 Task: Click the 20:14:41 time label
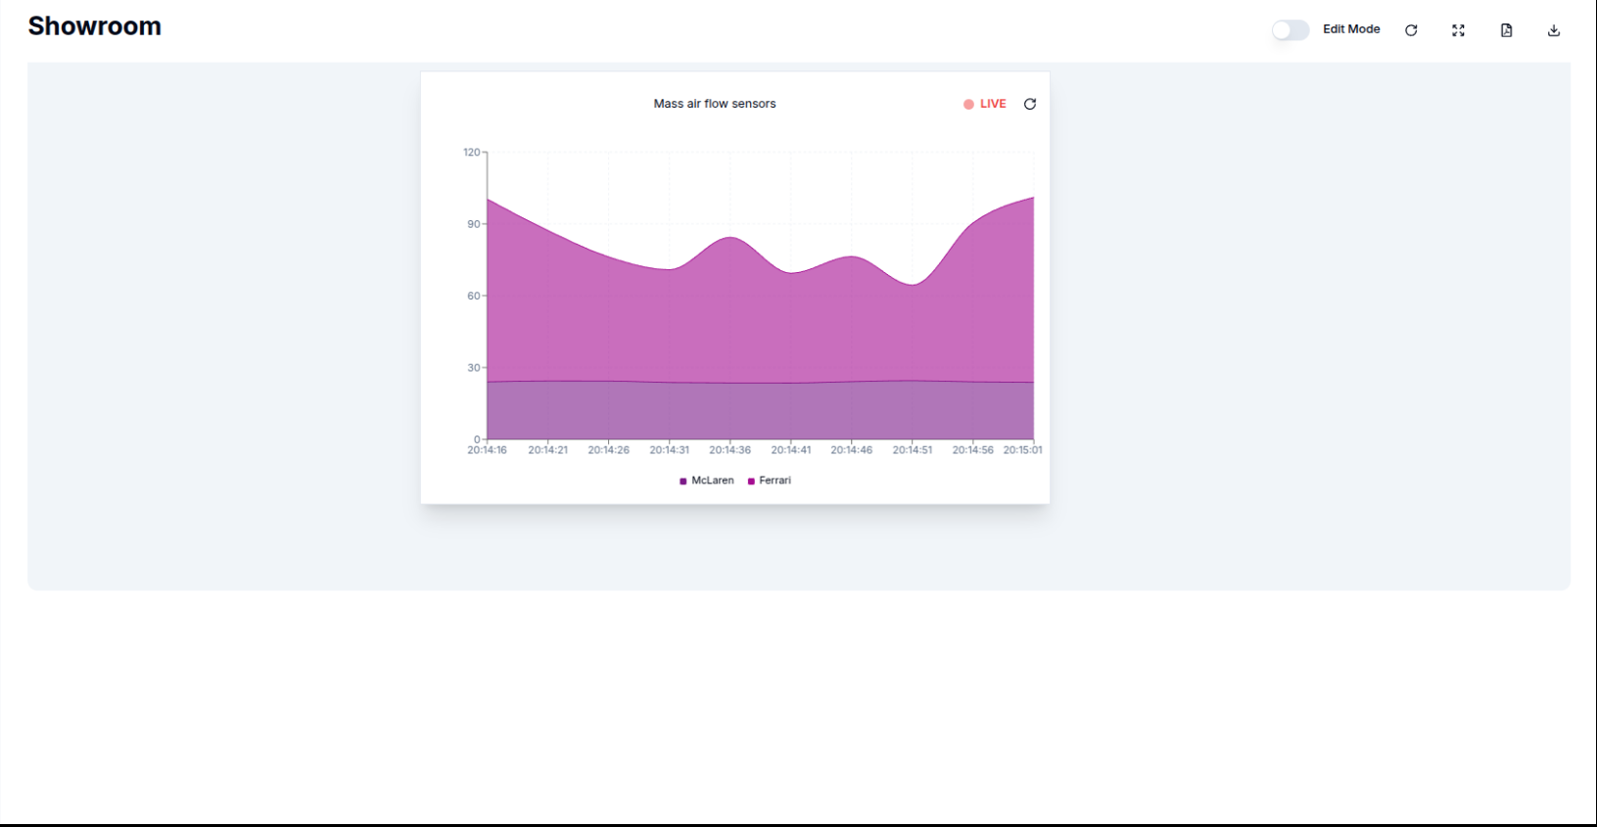pyautogui.click(x=790, y=450)
